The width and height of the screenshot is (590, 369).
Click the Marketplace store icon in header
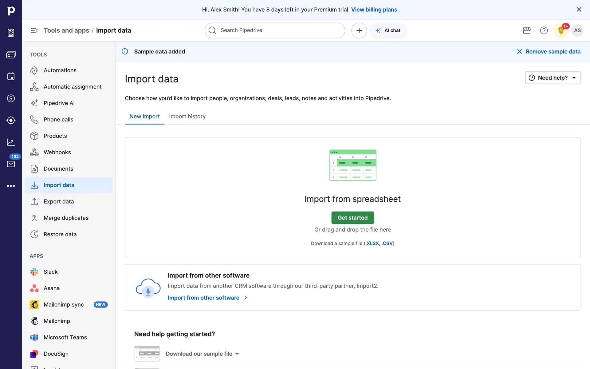click(x=527, y=30)
